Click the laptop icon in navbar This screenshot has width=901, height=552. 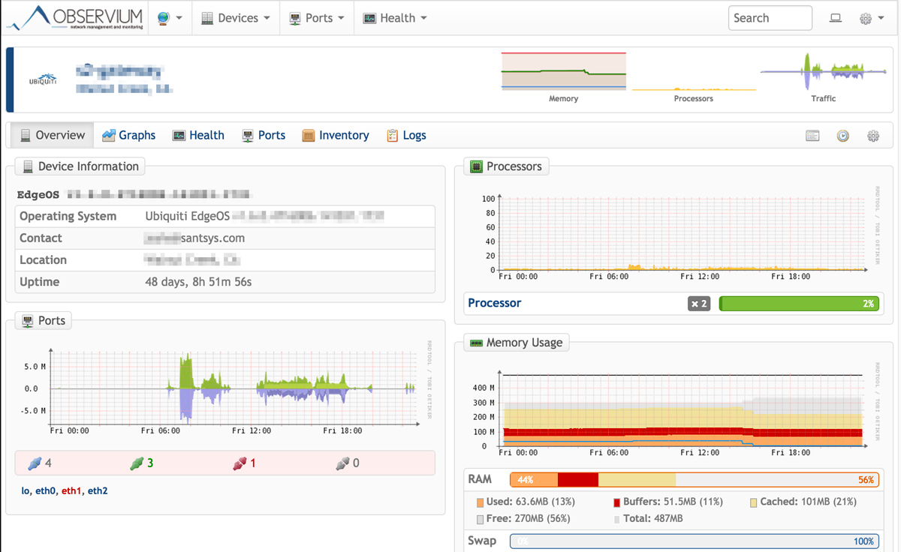click(835, 19)
